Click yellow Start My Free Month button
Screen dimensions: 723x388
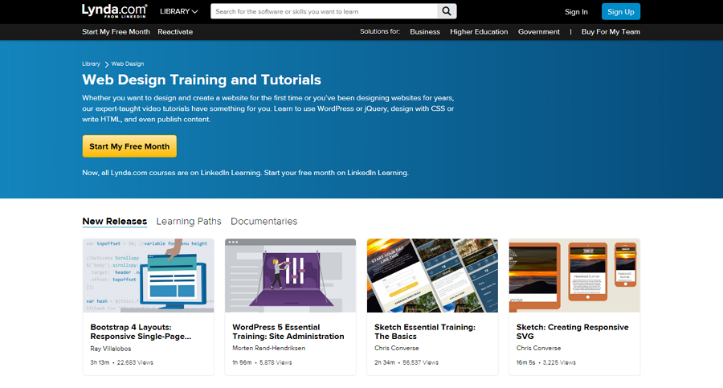pyautogui.click(x=129, y=146)
